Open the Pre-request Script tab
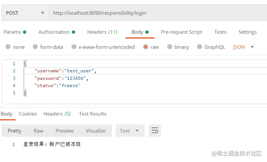The height and width of the screenshot is (162, 267). 181,32
